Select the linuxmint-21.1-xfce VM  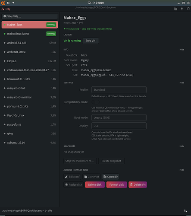[30, 79]
